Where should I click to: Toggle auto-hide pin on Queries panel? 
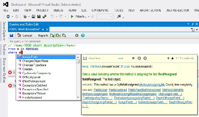tap(193, 24)
